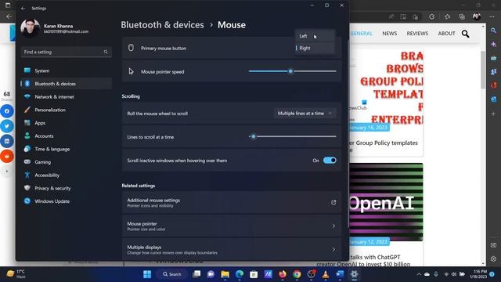Open Multiple displays settings chevron
This screenshot has height=282, width=501.
[333, 249]
